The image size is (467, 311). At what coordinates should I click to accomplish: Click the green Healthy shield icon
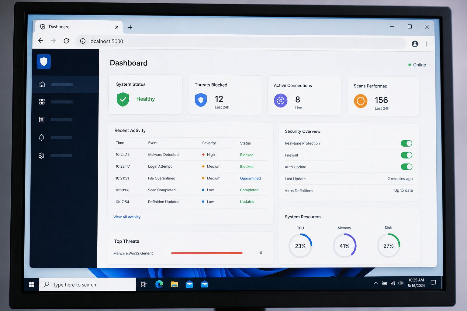[123, 99]
